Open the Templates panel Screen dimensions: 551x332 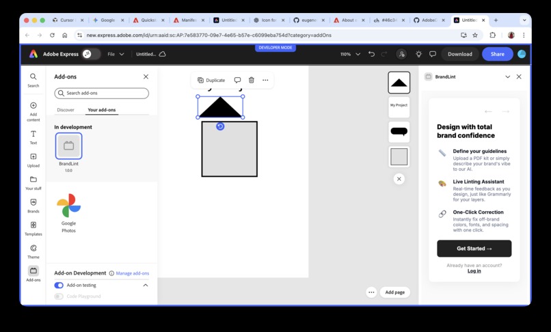point(33,229)
